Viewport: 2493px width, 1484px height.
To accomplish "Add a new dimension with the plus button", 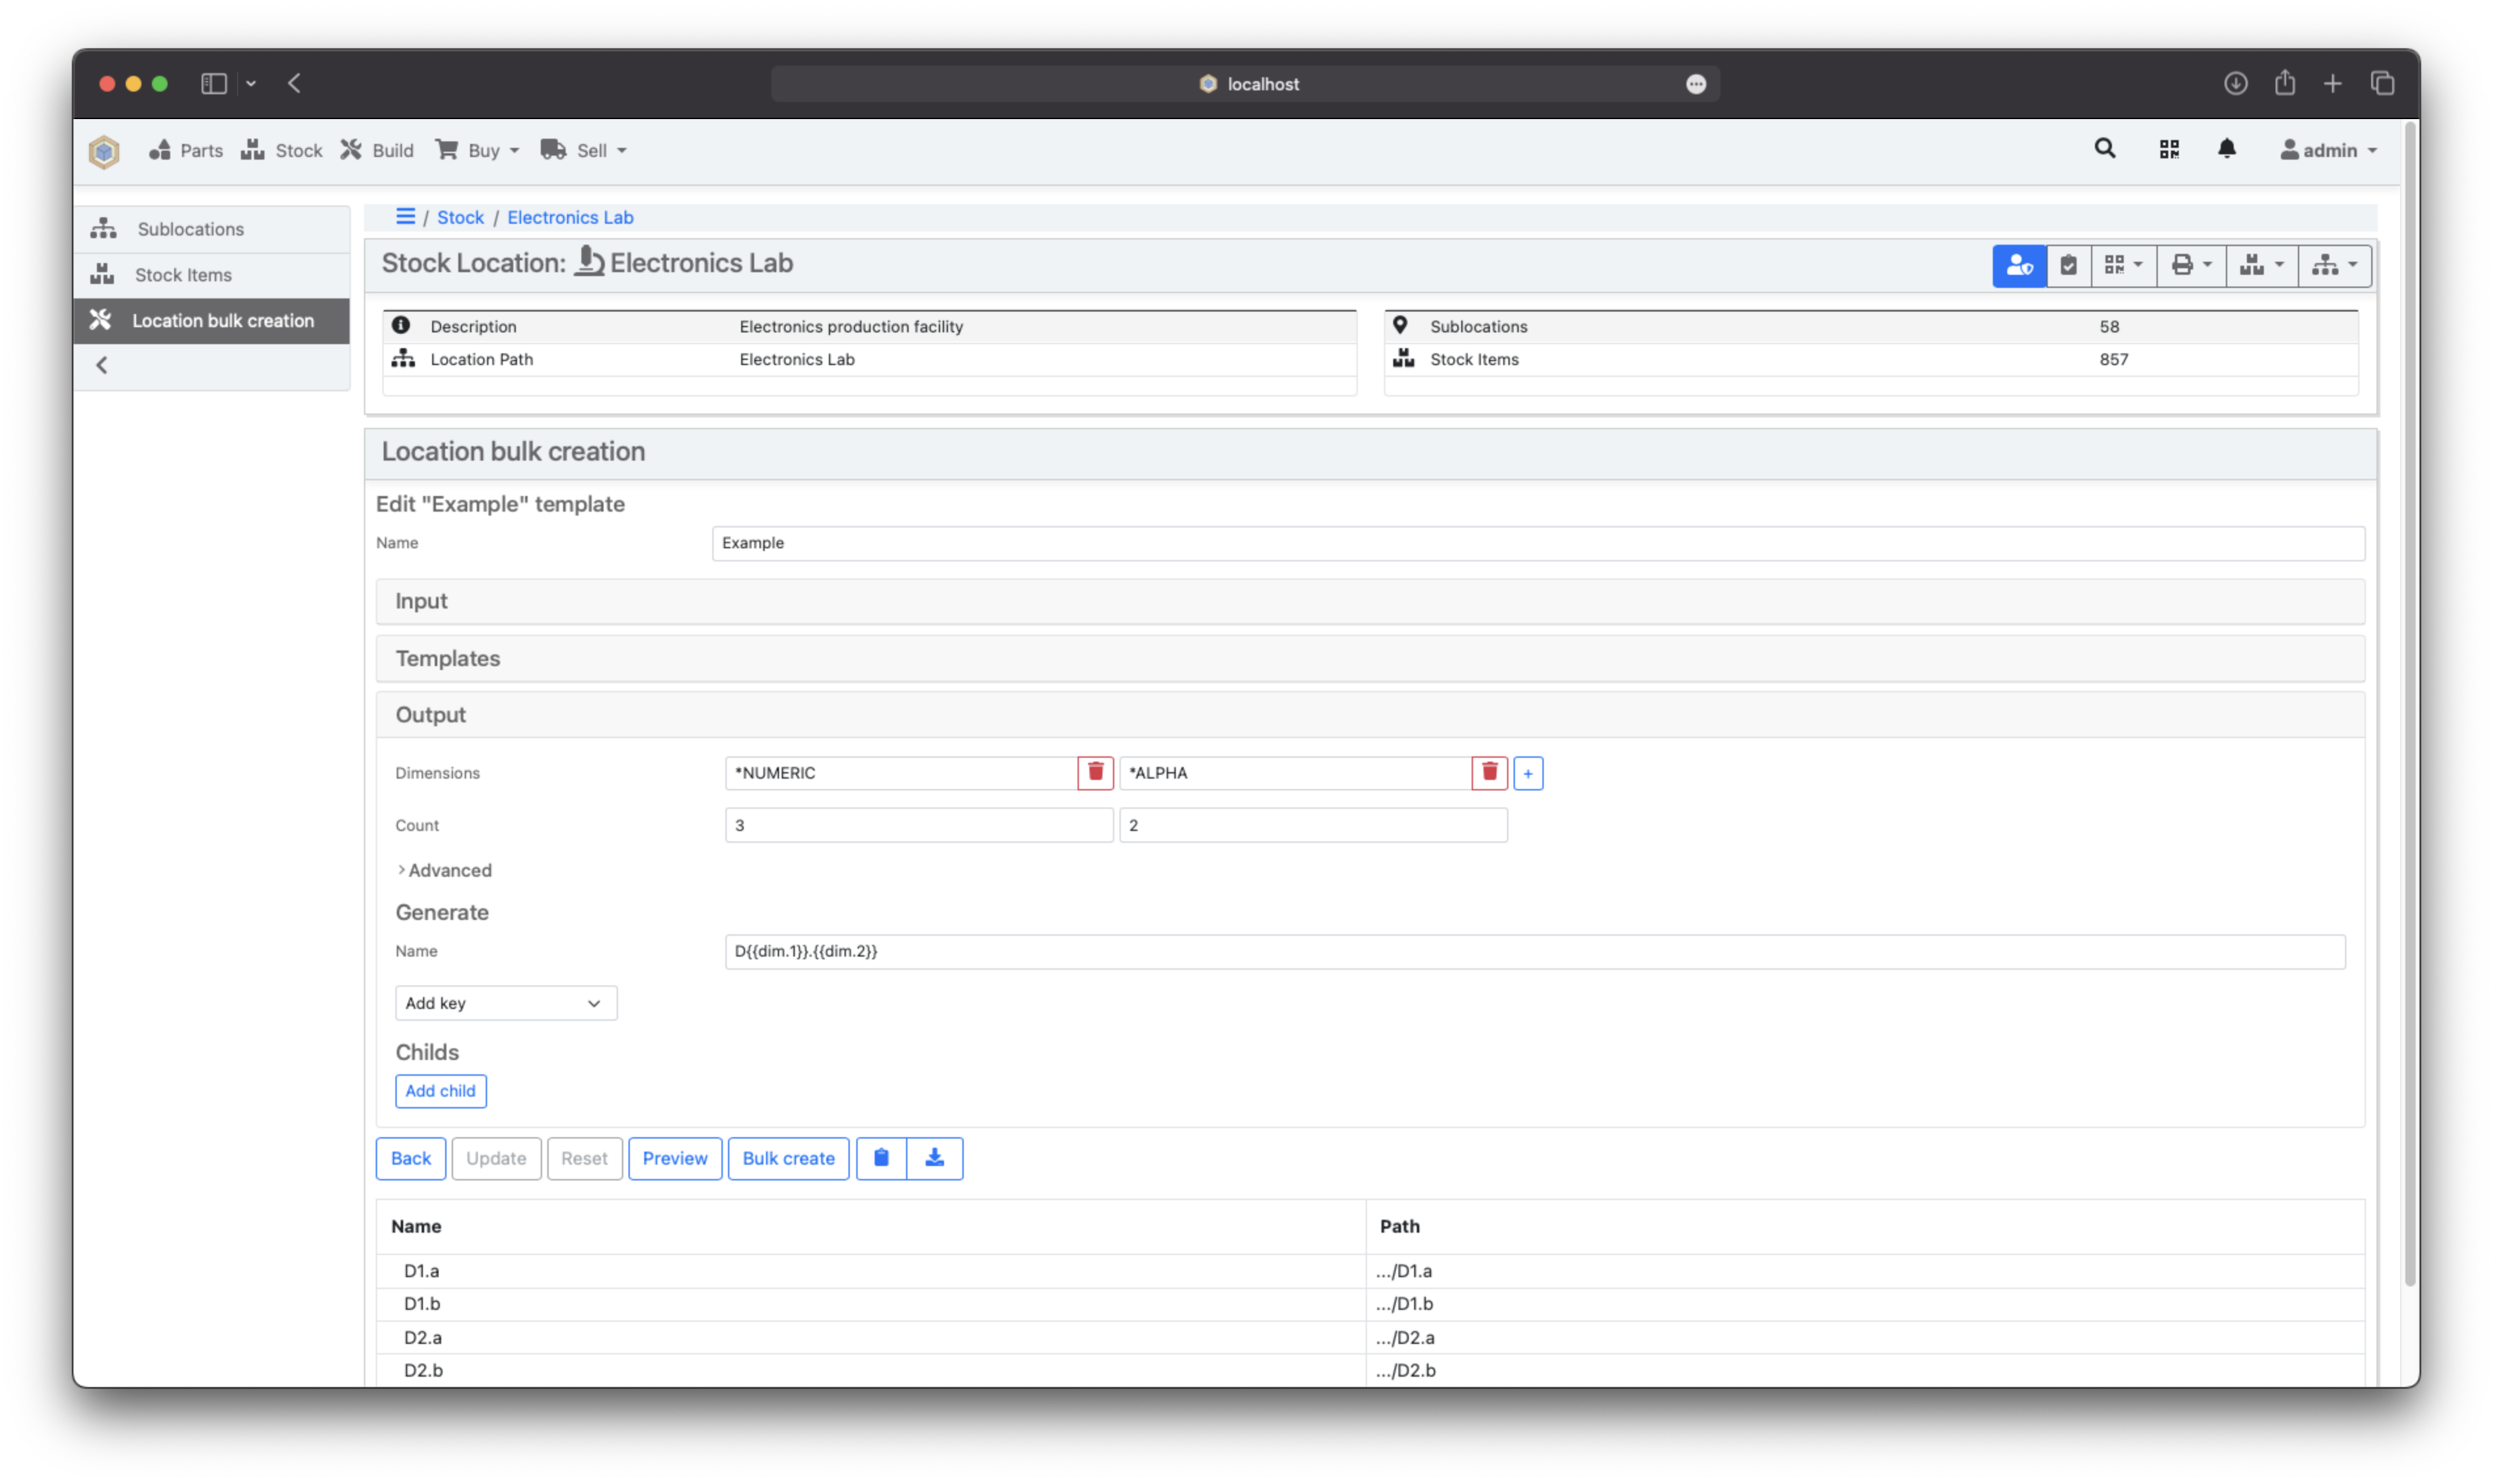I will [1527, 772].
